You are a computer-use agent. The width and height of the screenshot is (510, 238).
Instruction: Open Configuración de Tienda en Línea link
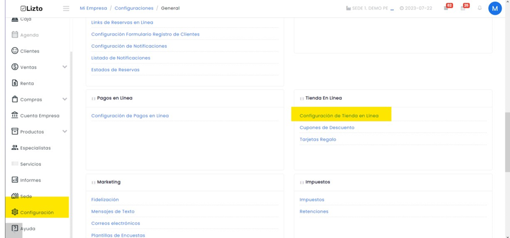click(339, 116)
